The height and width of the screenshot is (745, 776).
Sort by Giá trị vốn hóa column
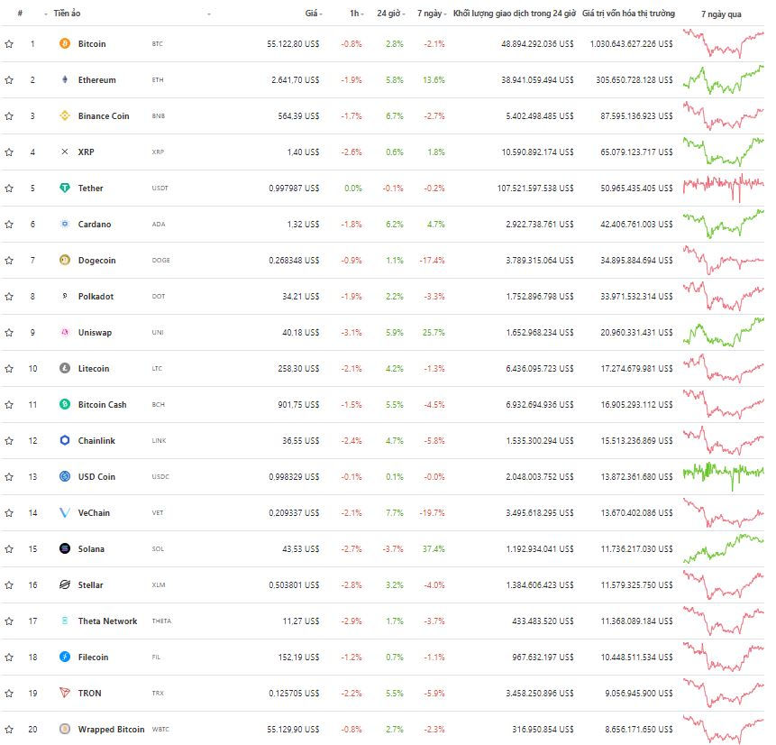pos(628,14)
